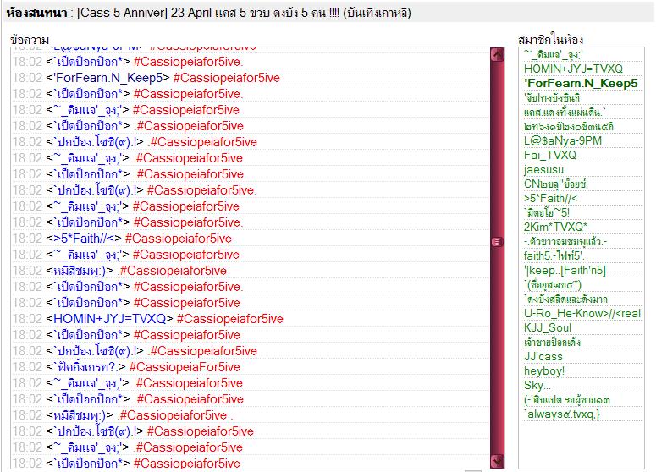The image size is (656, 472).
Task: Select member 'จิบโทงบังชินกิ in member list
Action: tap(551, 98)
